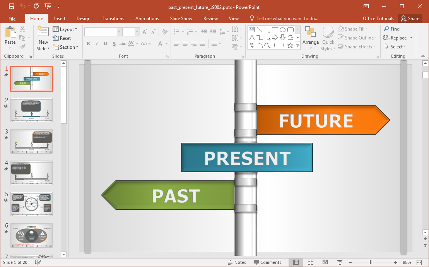Switch to the Design tab
This screenshot has width=429, height=267.
click(x=83, y=19)
